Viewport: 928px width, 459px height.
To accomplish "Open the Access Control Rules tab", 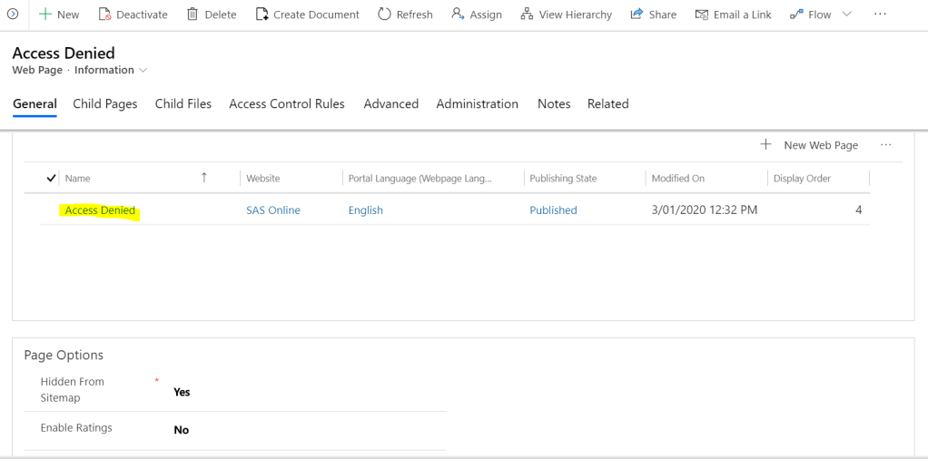I will tap(286, 104).
